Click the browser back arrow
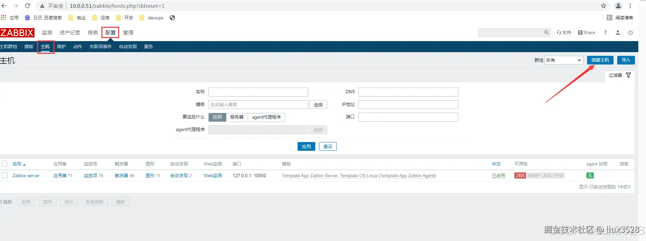The height and width of the screenshot is (241, 646). tap(4, 6)
